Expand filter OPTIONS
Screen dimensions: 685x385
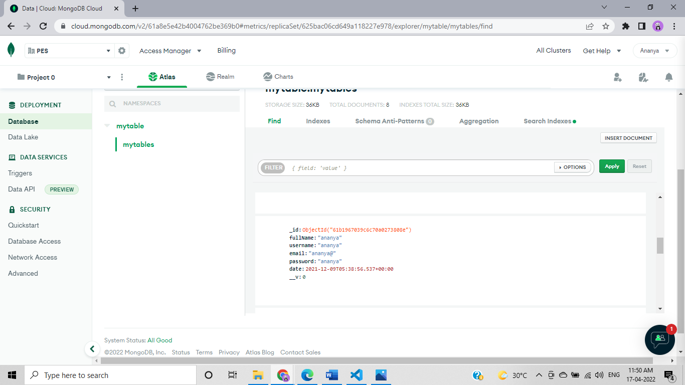point(572,167)
